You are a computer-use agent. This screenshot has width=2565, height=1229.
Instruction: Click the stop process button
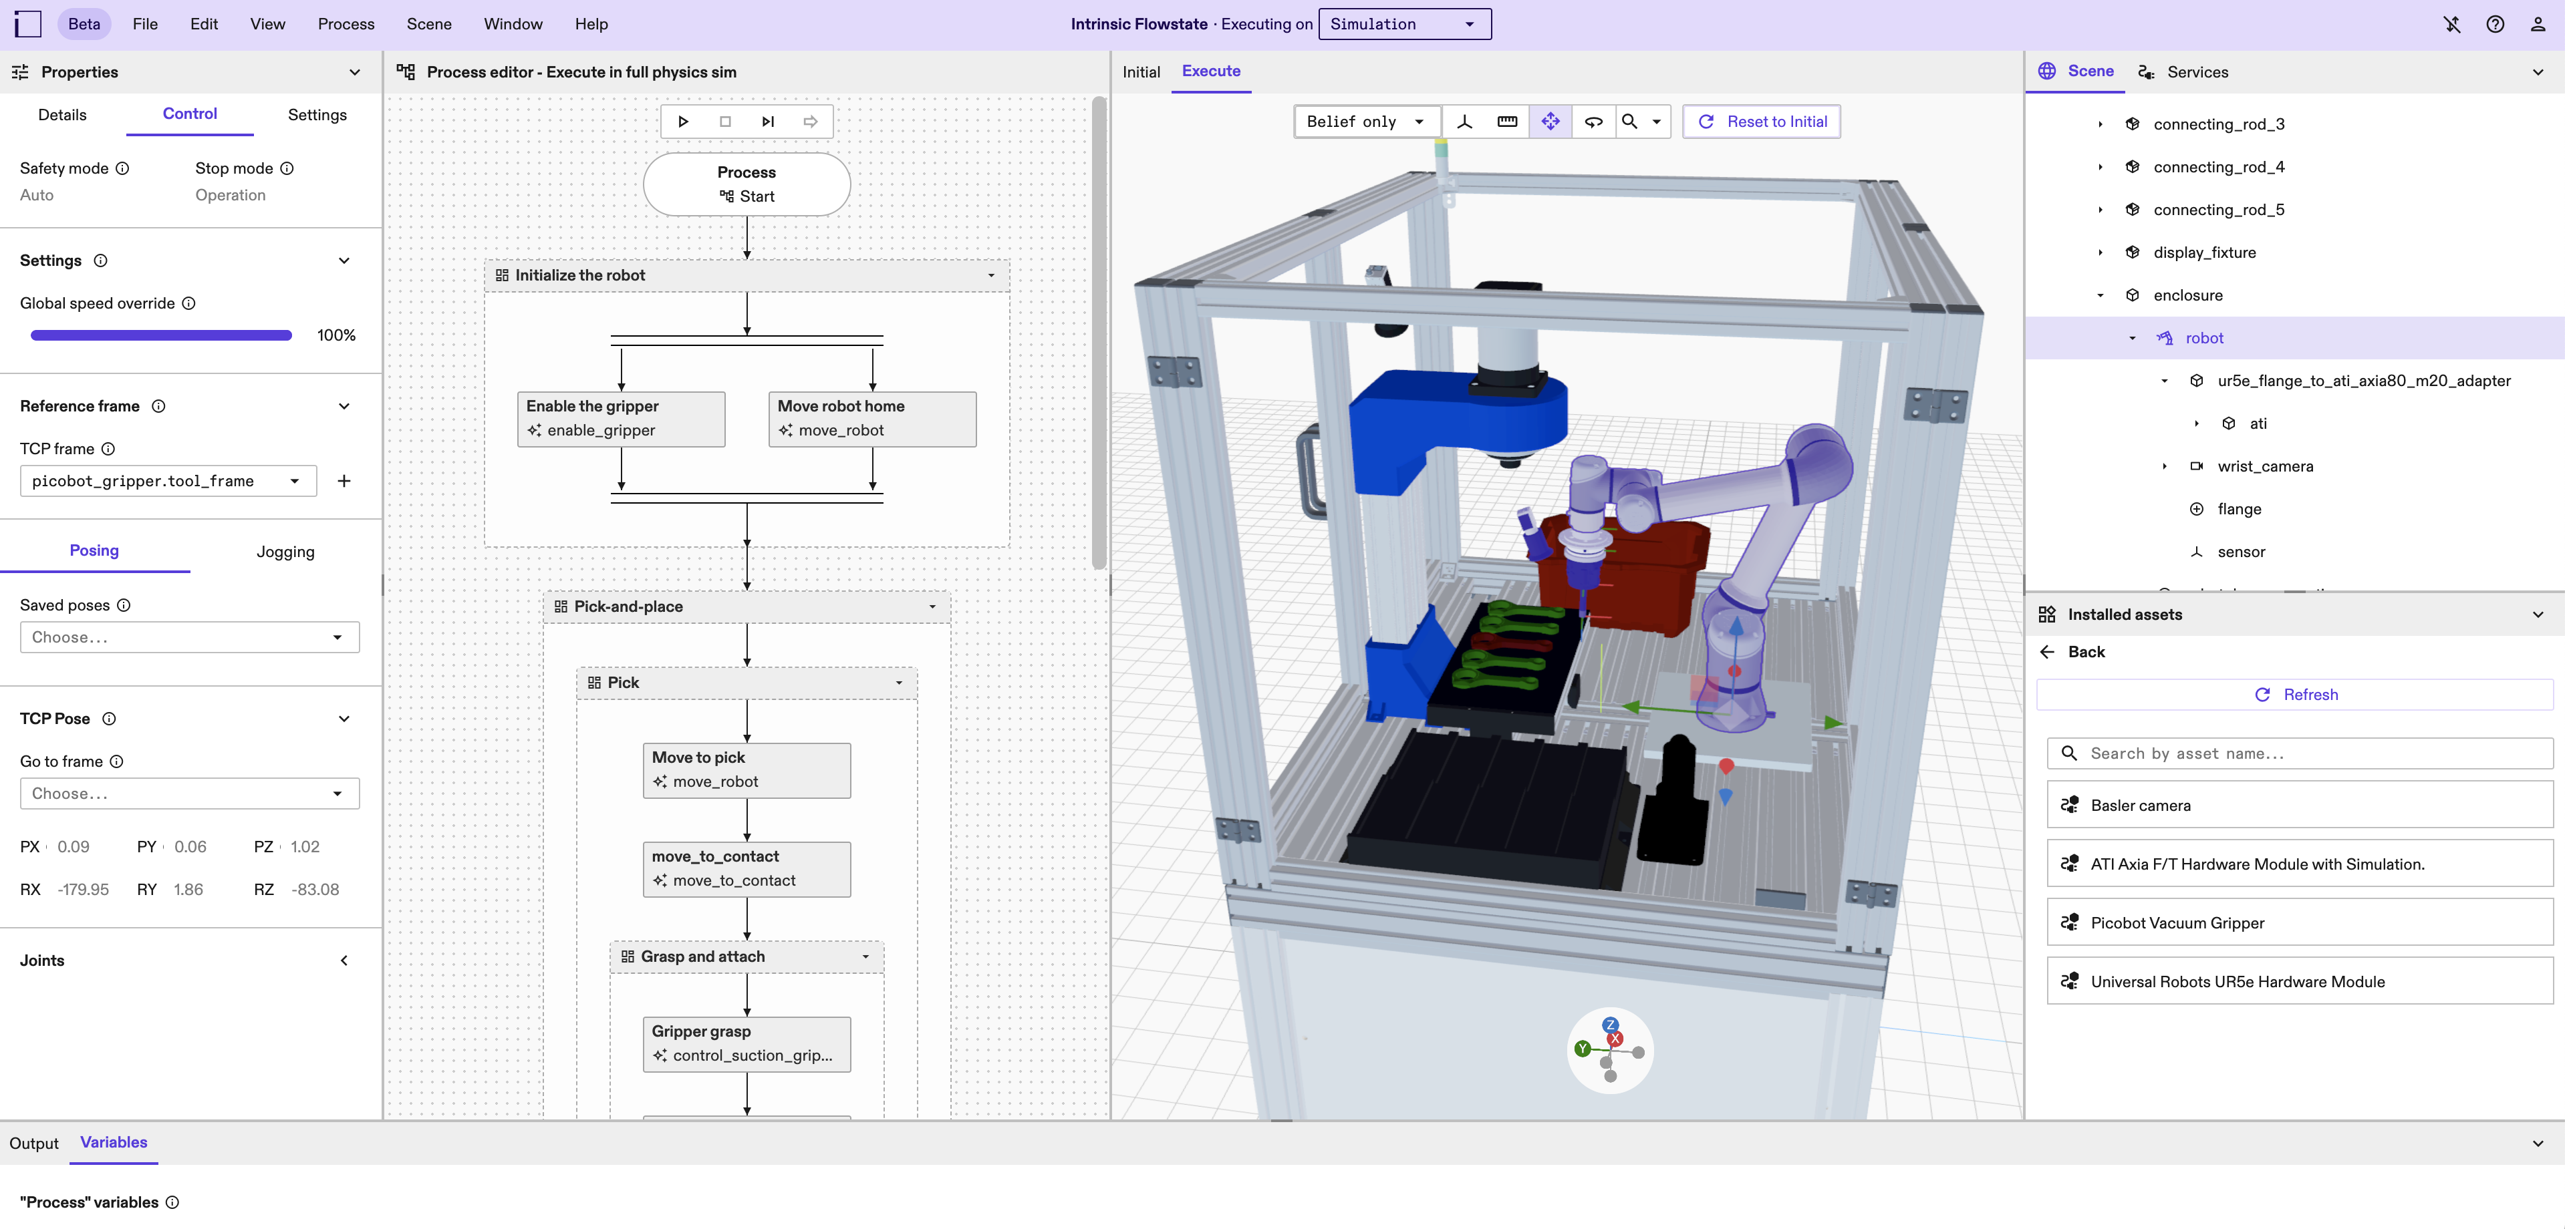[x=725, y=122]
